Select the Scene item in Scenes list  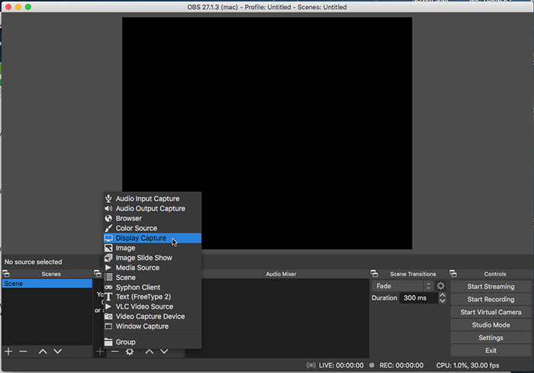pyautogui.click(x=47, y=284)
